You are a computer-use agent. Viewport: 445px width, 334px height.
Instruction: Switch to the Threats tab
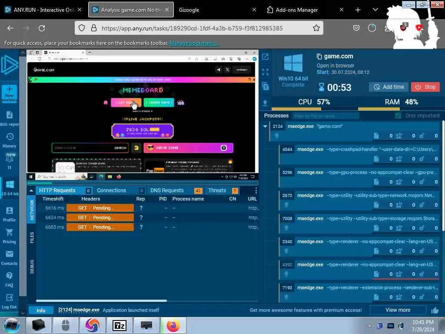(x=222, y=190)
